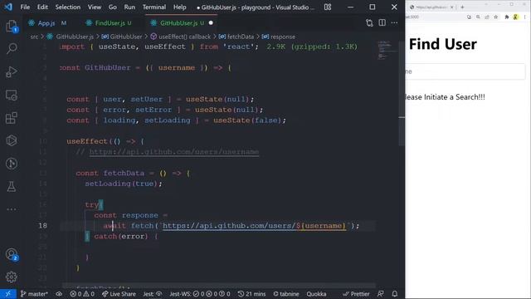Viewport: 531px width, 299px height.
Task: Open the Accounts menu icon
Action: point(12,254)
